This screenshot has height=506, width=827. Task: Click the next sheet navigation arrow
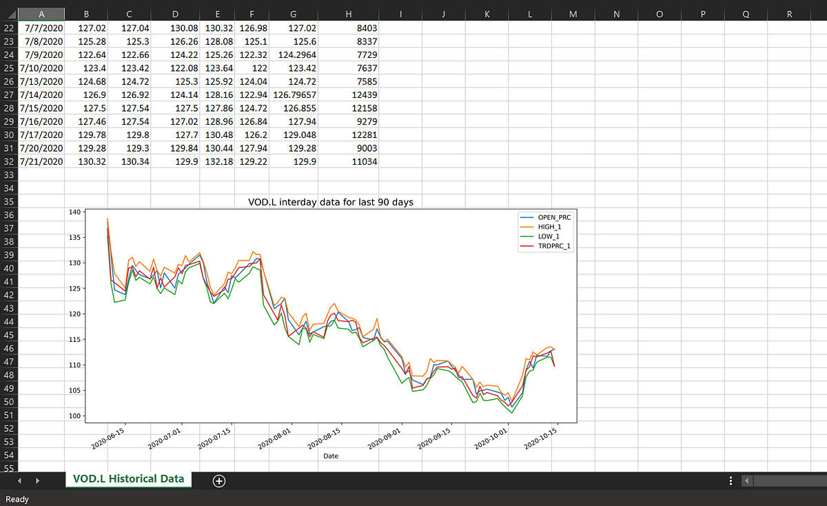point(38,480)
